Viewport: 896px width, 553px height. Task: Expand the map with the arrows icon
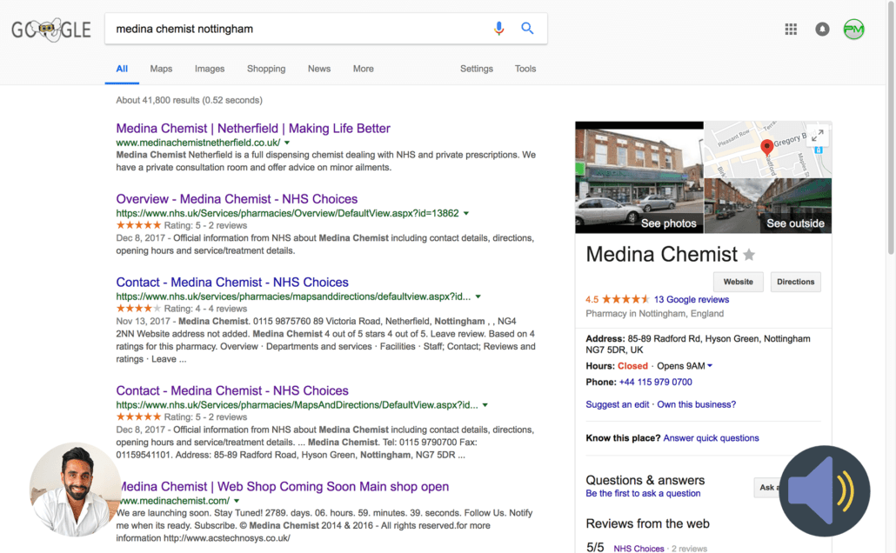[818, 136]
